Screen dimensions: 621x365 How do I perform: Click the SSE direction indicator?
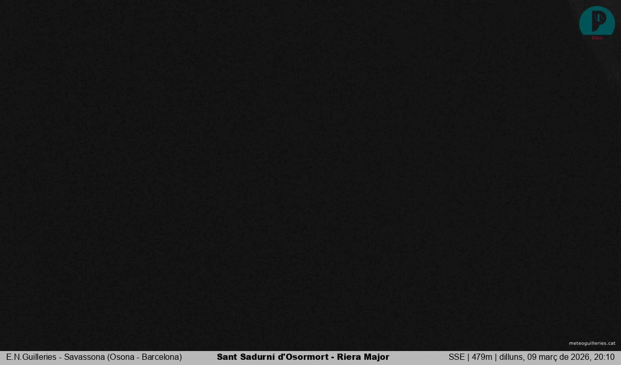456,357
